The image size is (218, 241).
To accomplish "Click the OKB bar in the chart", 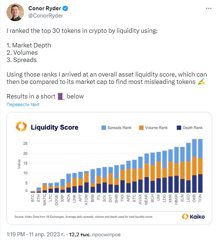I will [194, 166].
